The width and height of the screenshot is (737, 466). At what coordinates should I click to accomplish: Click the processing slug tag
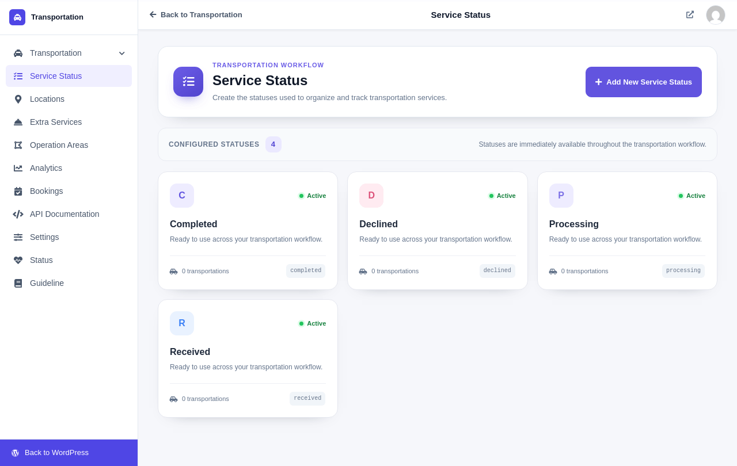(683, 271)
